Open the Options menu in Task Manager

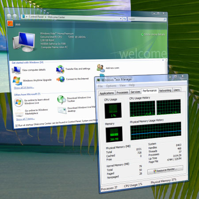click(111, 86)
